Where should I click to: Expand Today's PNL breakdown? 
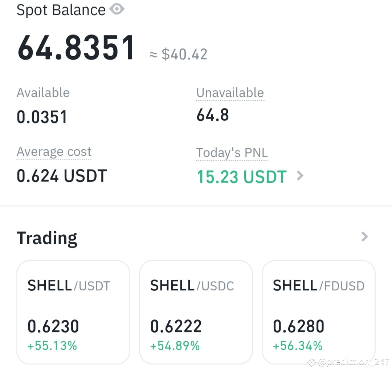point(232,153)
